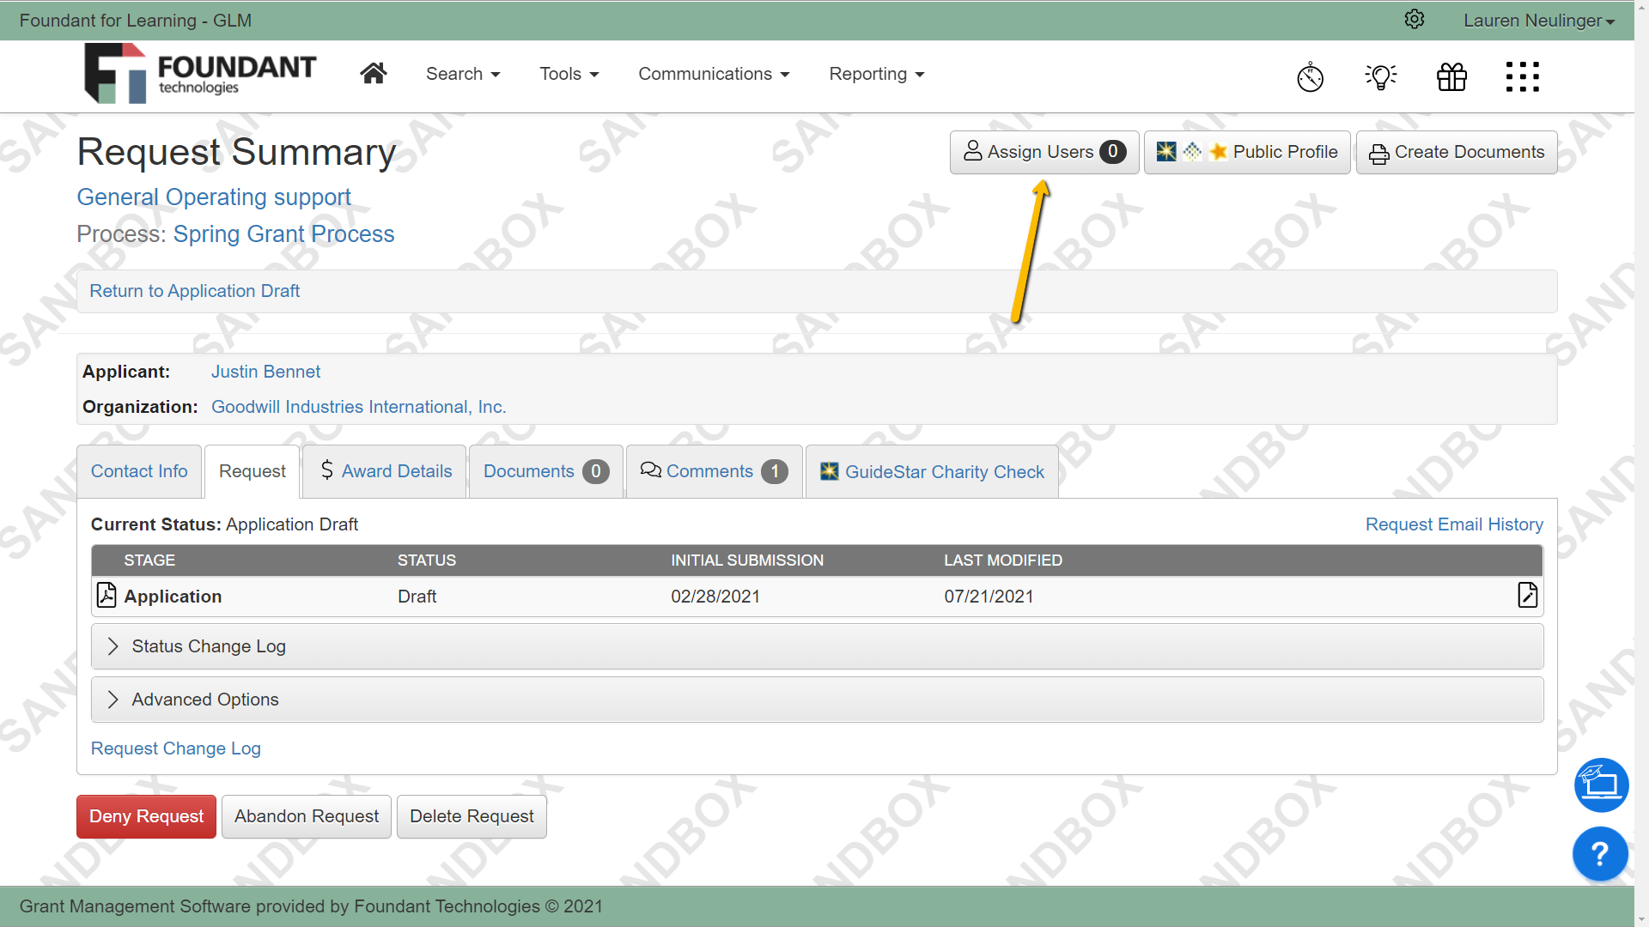Click the Draft status cell

[x=417, y=597]
